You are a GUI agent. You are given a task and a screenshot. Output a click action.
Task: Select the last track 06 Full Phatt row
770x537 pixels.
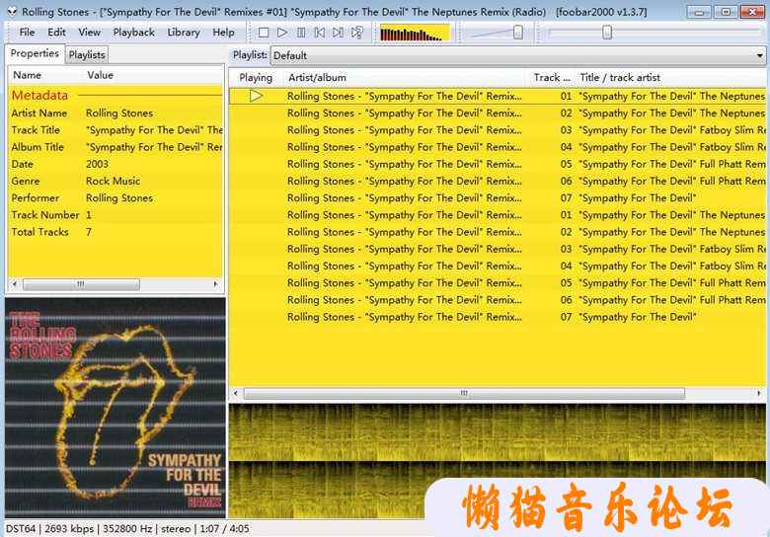(498, 300)
